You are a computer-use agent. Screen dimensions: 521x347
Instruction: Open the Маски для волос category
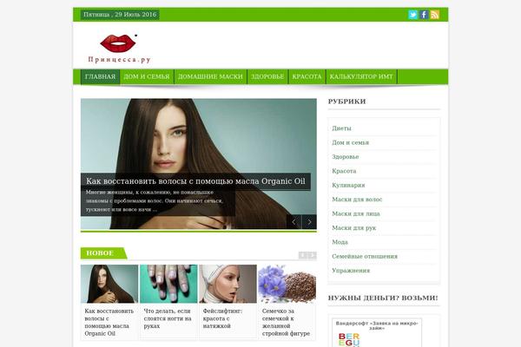[x=357, y=200]
